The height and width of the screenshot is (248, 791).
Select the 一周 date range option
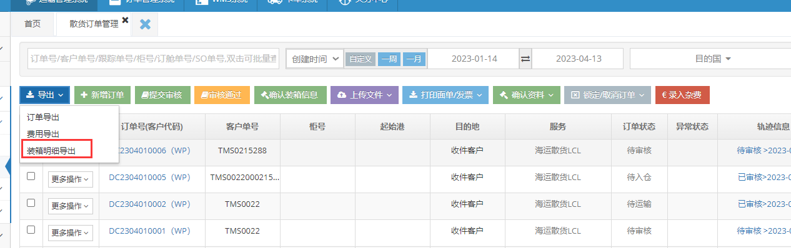pyautogui.click(x=389, y=59)
